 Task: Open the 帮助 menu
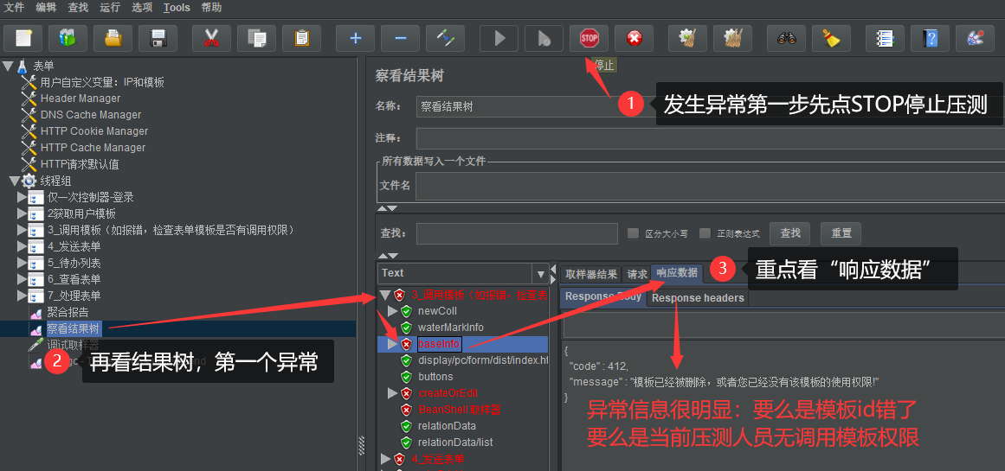pos(211,8)
